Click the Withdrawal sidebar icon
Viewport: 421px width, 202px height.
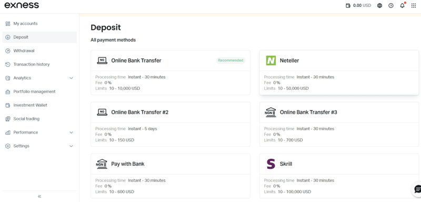click(x=8, y=50)
